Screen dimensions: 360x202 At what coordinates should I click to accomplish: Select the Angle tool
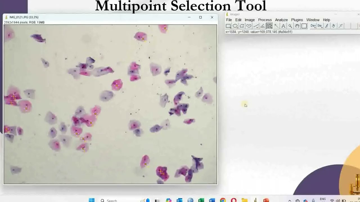(262, 26)
